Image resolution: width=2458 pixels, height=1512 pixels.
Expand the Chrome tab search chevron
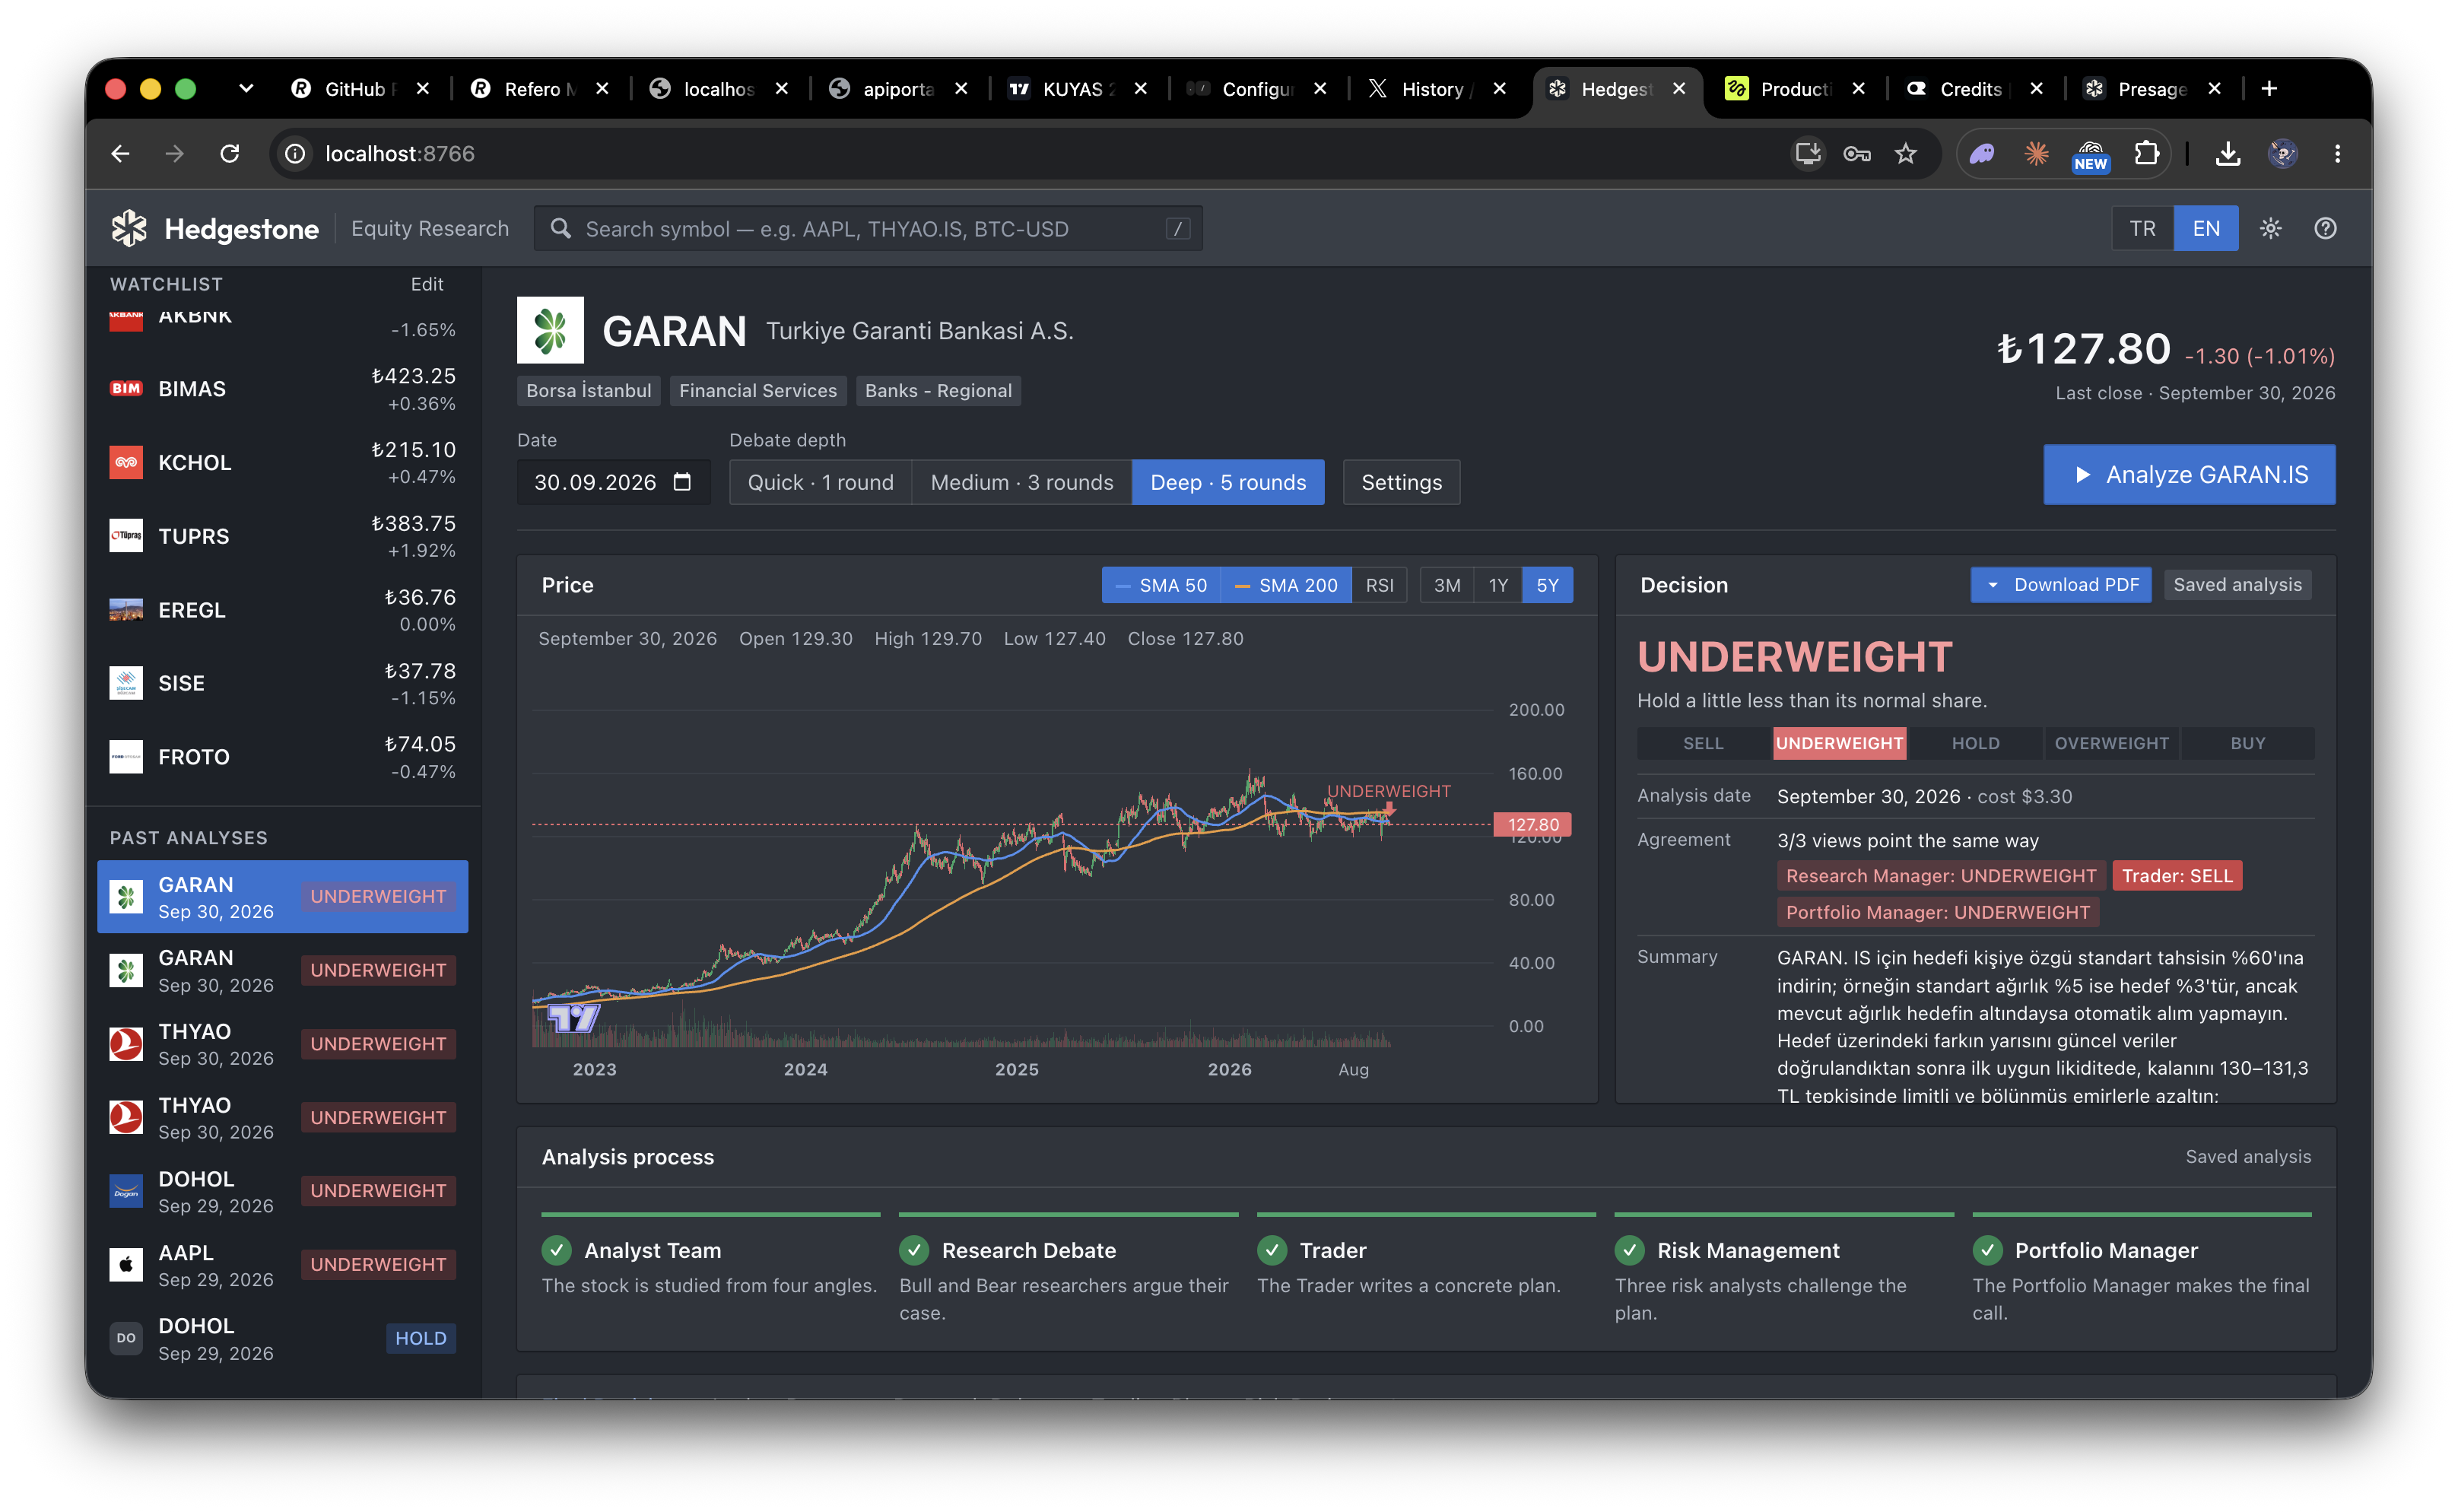(246, 89)
